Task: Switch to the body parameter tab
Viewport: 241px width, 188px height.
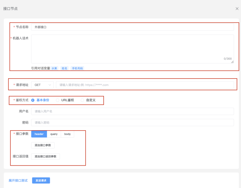Action: [x=67, y=134]
